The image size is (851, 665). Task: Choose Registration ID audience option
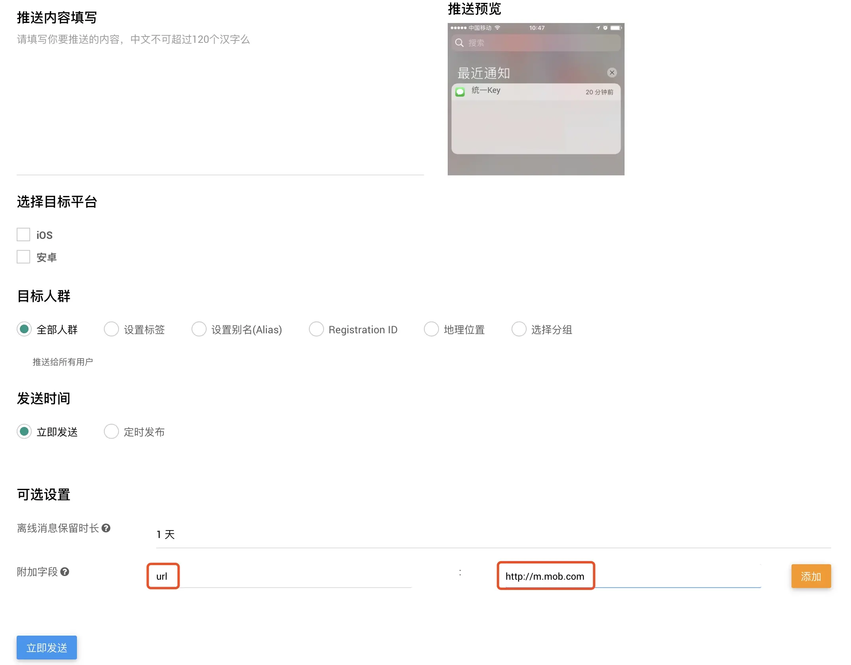coord(316,329)
